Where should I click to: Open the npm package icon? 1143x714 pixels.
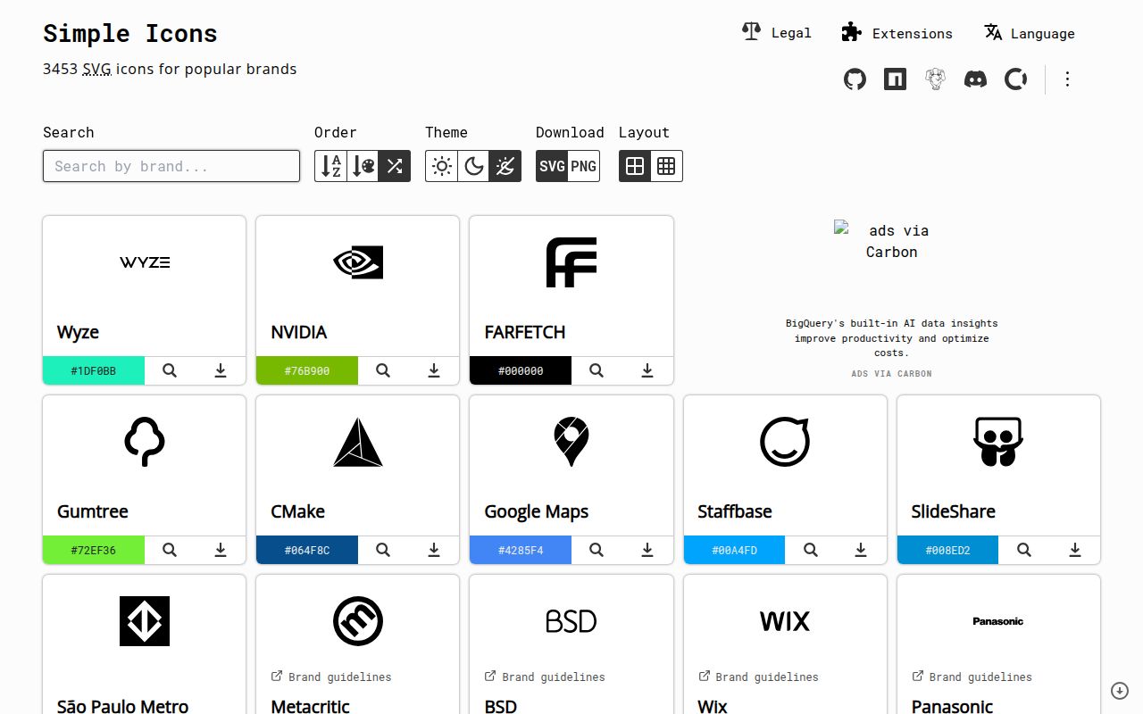(x=895, y=79)
